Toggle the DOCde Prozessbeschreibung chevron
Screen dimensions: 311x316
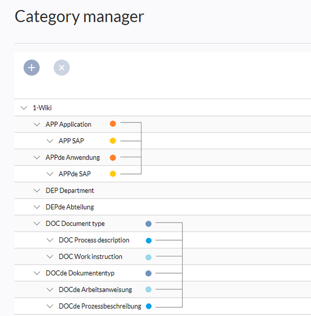[50, 306]
